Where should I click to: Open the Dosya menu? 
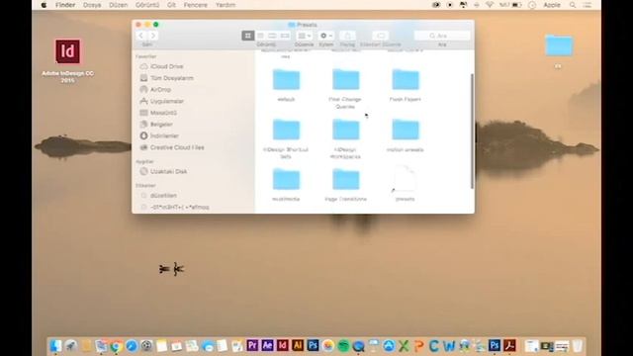click(92, 5)
